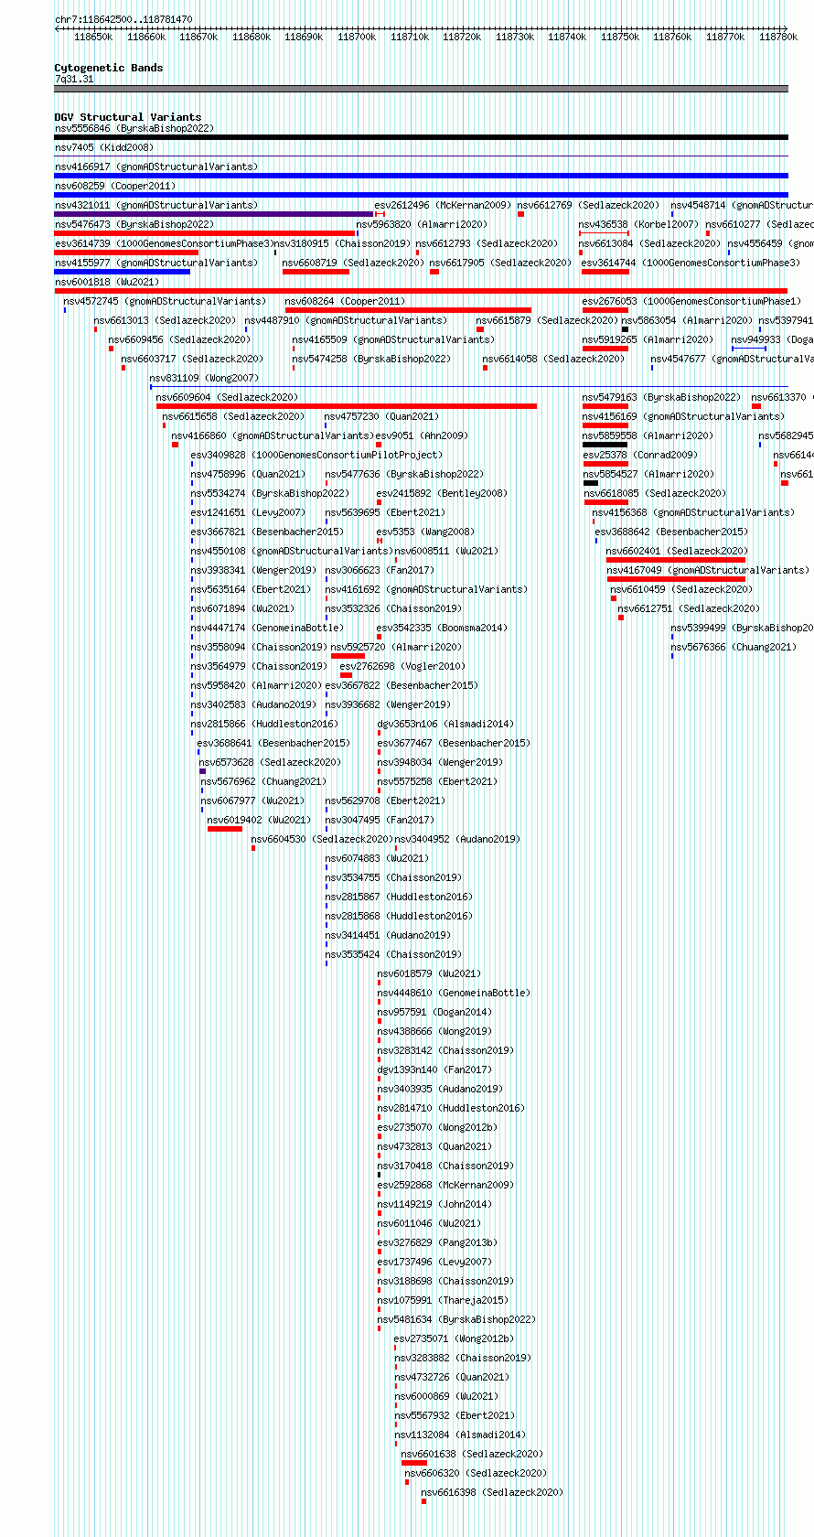Click nsv6074883 (Wu2021) label
The height and width of the screenshot is (1537, 814).
(x=376, y=858)
